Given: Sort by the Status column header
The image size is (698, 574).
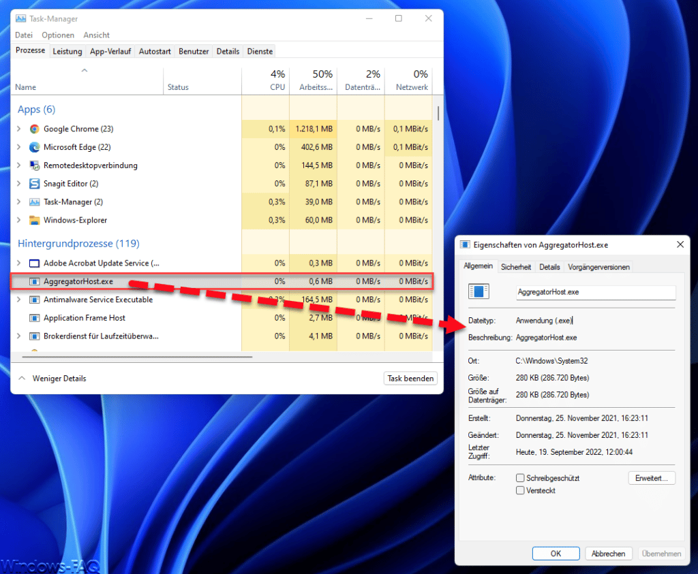Looking at the screenshot, I should 202,80.
